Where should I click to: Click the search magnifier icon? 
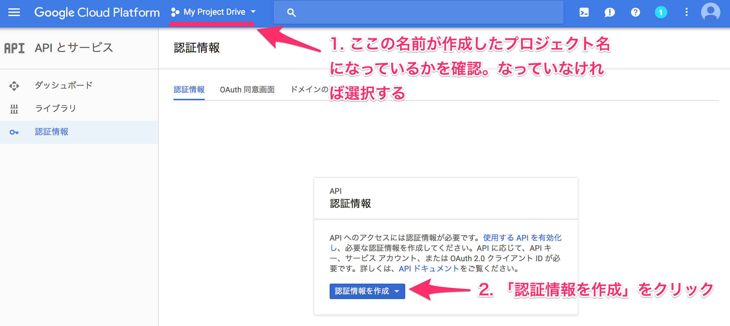[x=291, y=13]
